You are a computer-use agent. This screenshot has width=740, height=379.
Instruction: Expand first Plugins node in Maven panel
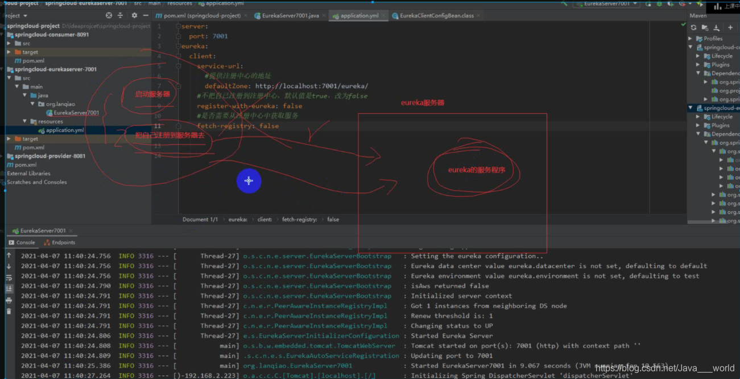698,64
